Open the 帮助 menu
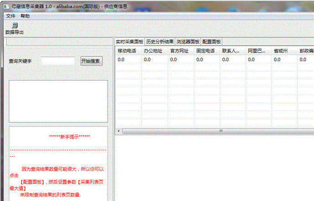The height and width of the screenshot is (201, 314). 25,16
